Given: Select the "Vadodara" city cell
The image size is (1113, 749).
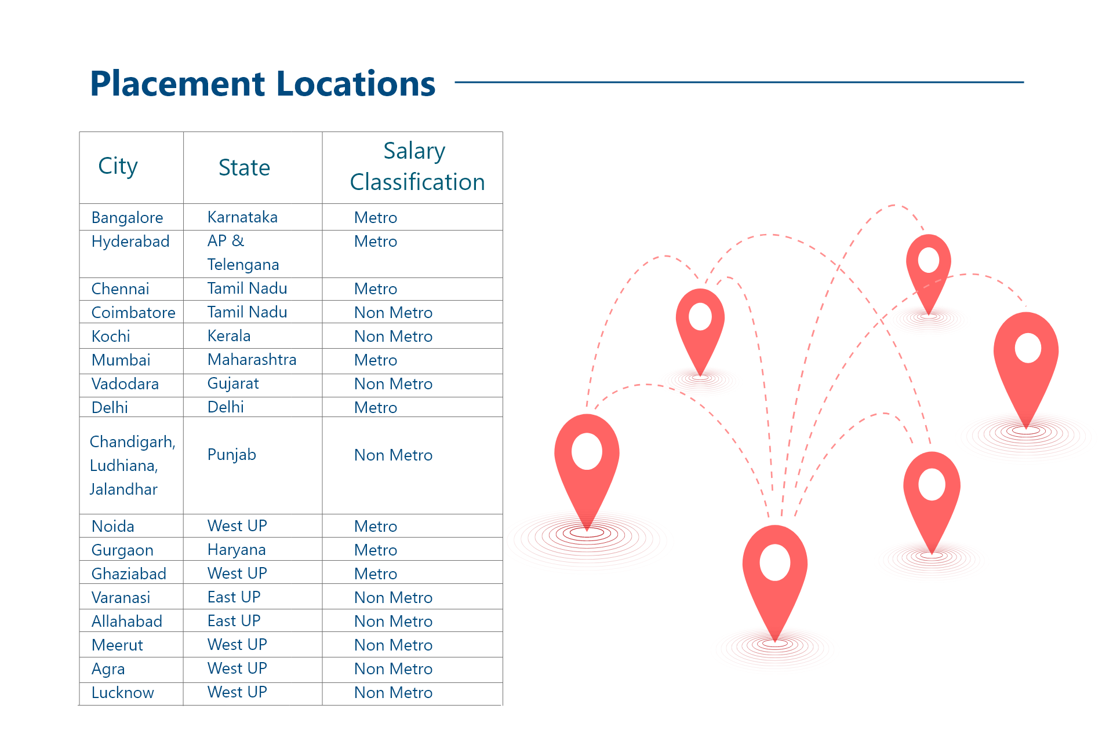Looking at the screenshot, I should tap(125, 384).
